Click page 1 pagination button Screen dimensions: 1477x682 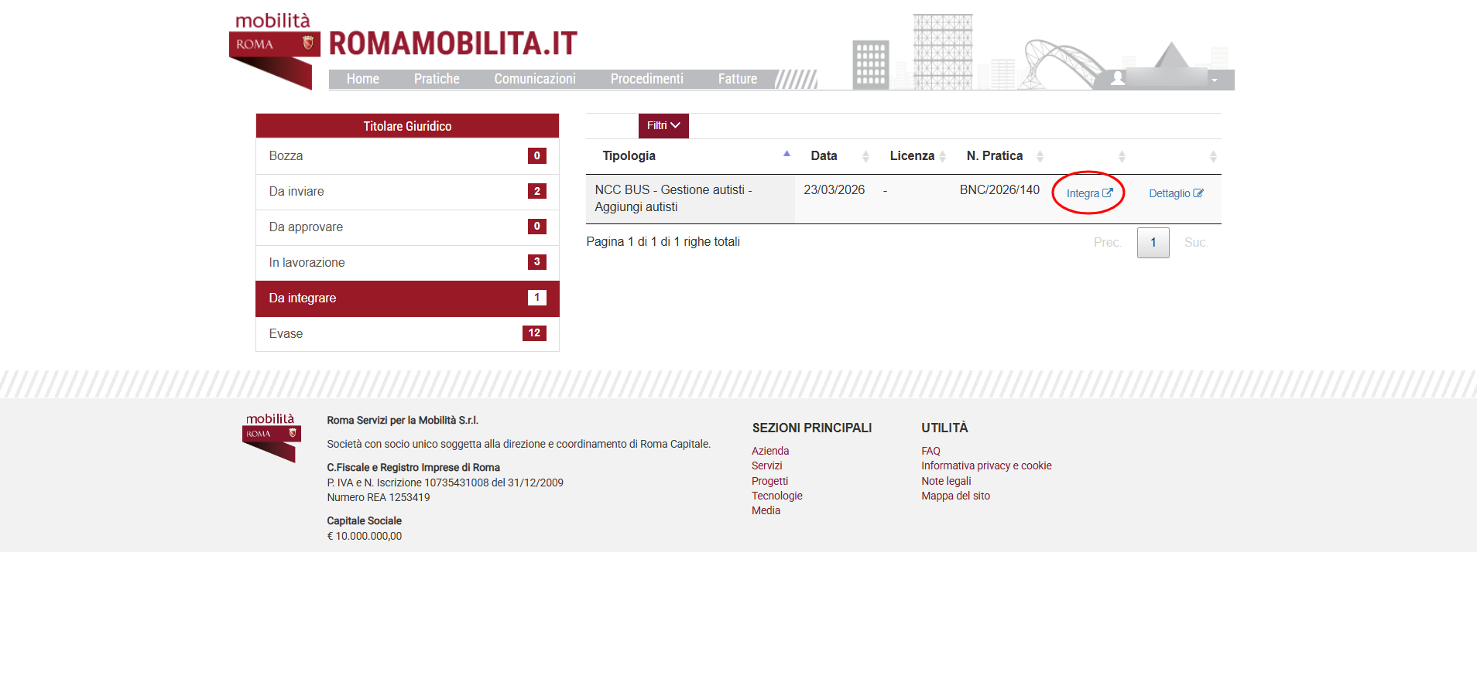[1153, 243]
